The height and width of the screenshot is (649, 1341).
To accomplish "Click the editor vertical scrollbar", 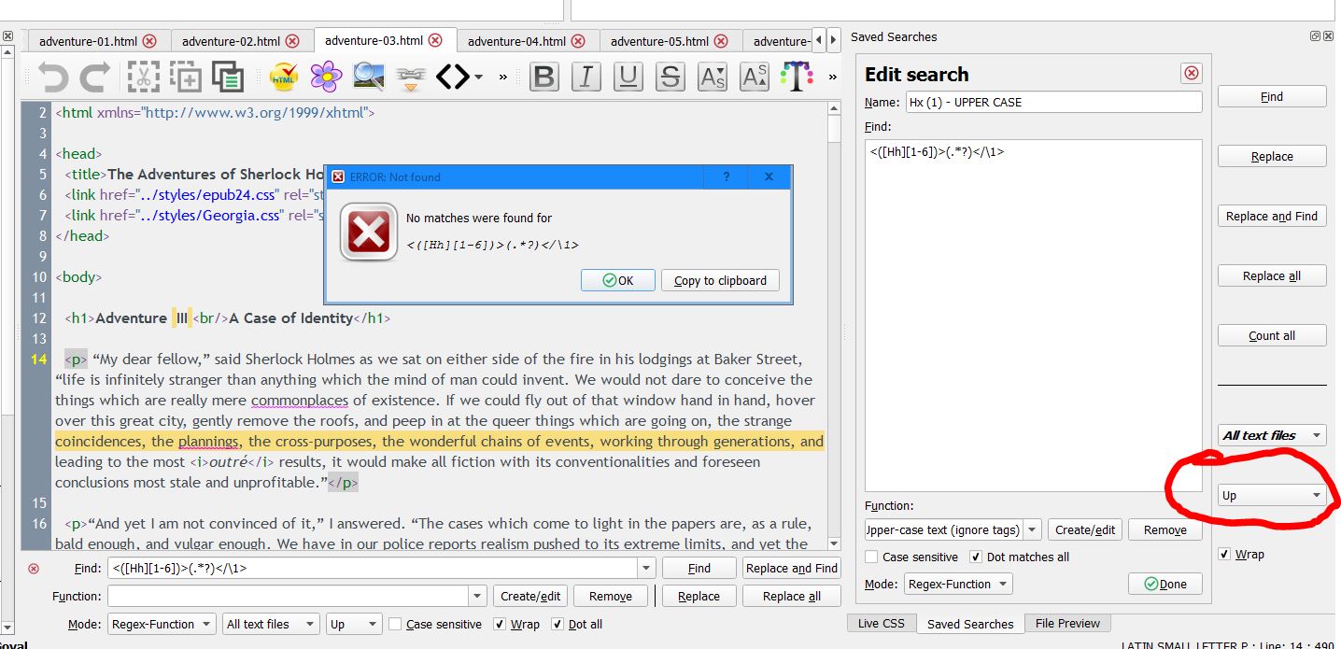I will [x=834, y=327].
